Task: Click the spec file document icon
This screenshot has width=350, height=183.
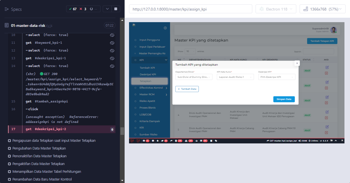Action: click(7, 25)
